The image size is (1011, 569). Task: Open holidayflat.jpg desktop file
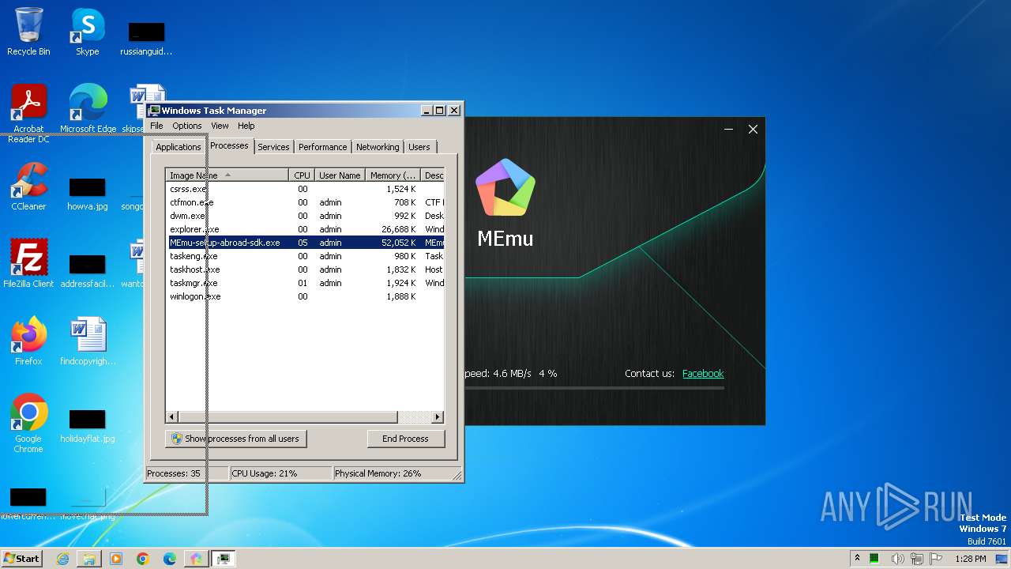88,427
